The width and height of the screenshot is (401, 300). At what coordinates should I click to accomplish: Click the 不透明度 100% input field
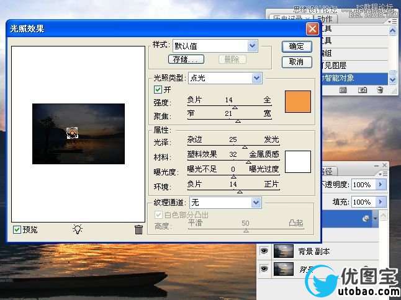click(x=364, y=184)
